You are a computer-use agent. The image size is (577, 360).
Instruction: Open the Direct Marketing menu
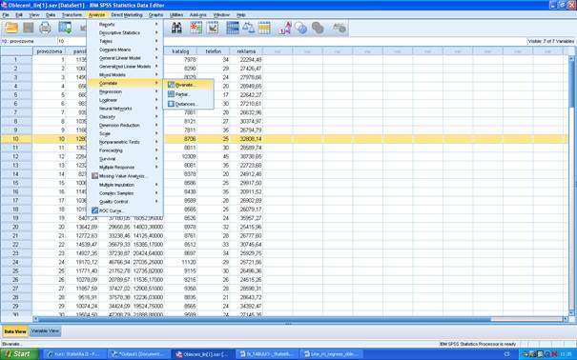point(127,15)
